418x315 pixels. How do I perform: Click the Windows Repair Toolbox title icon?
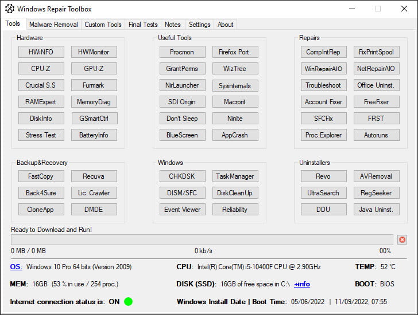point(10,9)
